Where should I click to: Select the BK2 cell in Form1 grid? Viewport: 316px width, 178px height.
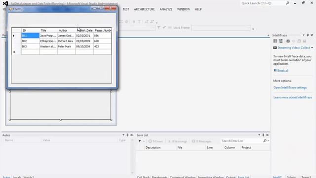coord(30,41)
